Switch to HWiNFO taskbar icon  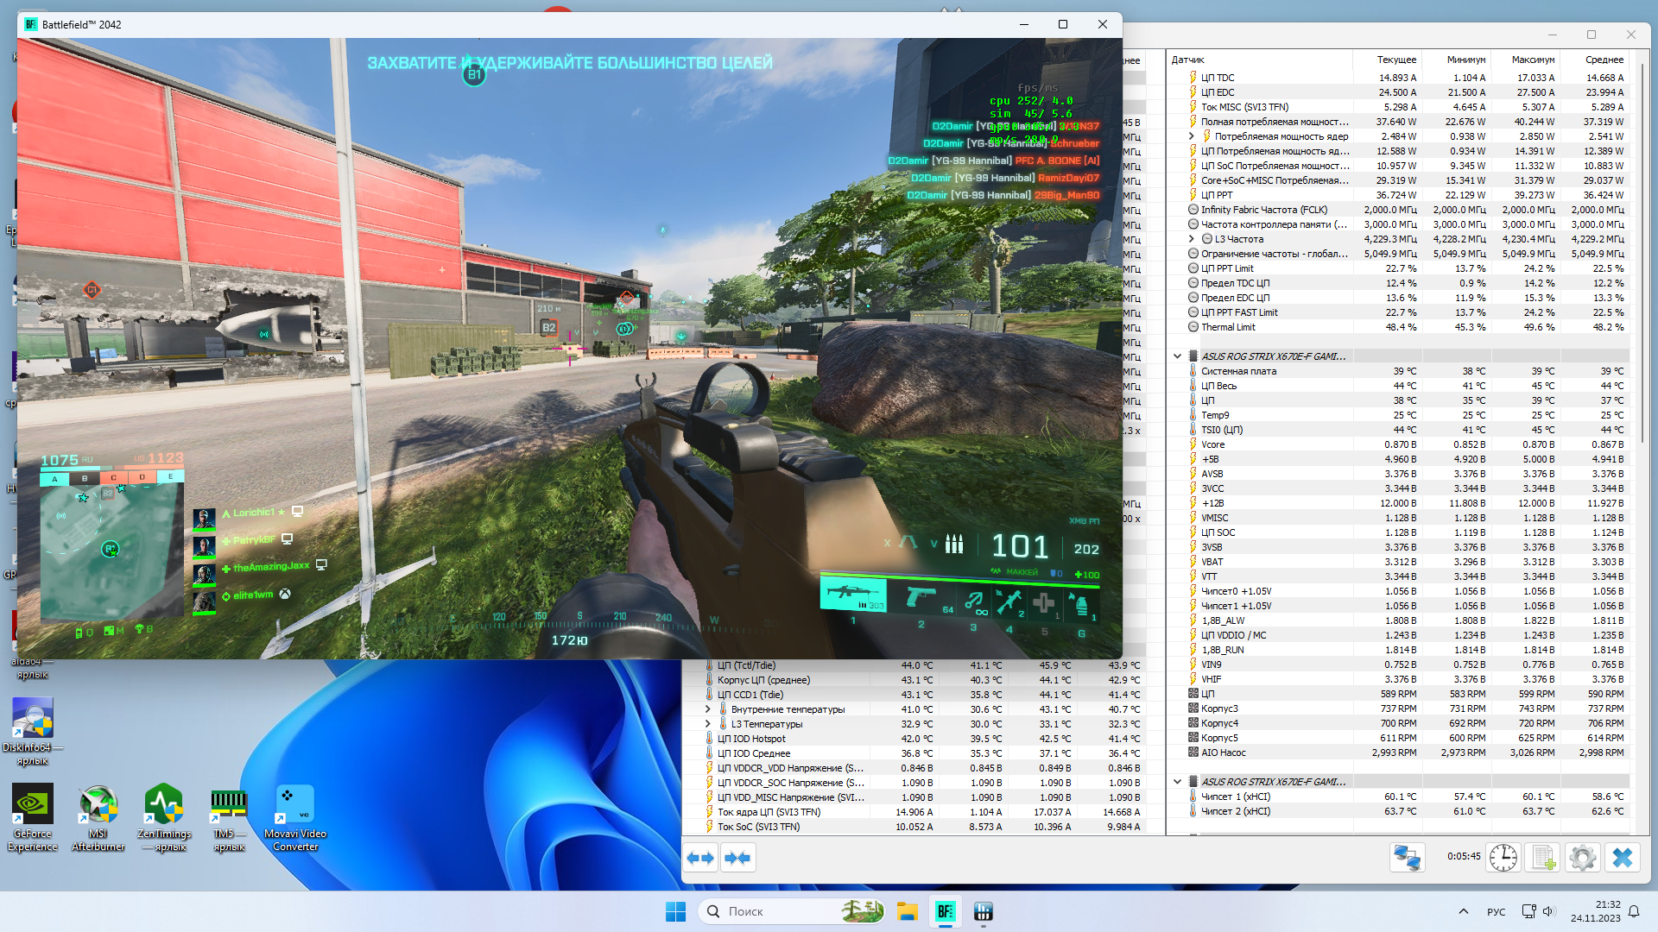pyautogui.click(x=983, y=911)
